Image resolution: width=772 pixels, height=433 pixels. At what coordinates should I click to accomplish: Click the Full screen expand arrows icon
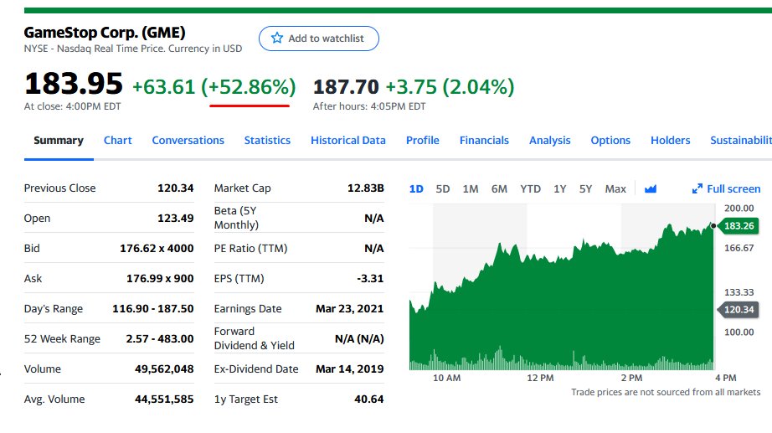tap(697, 188)
